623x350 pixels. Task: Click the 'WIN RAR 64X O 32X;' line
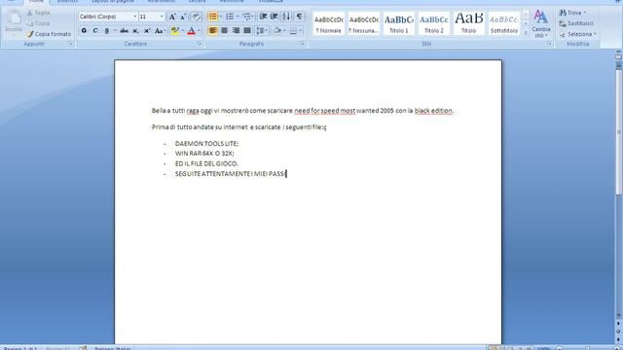pyautogui.click(x=204, y=154)
